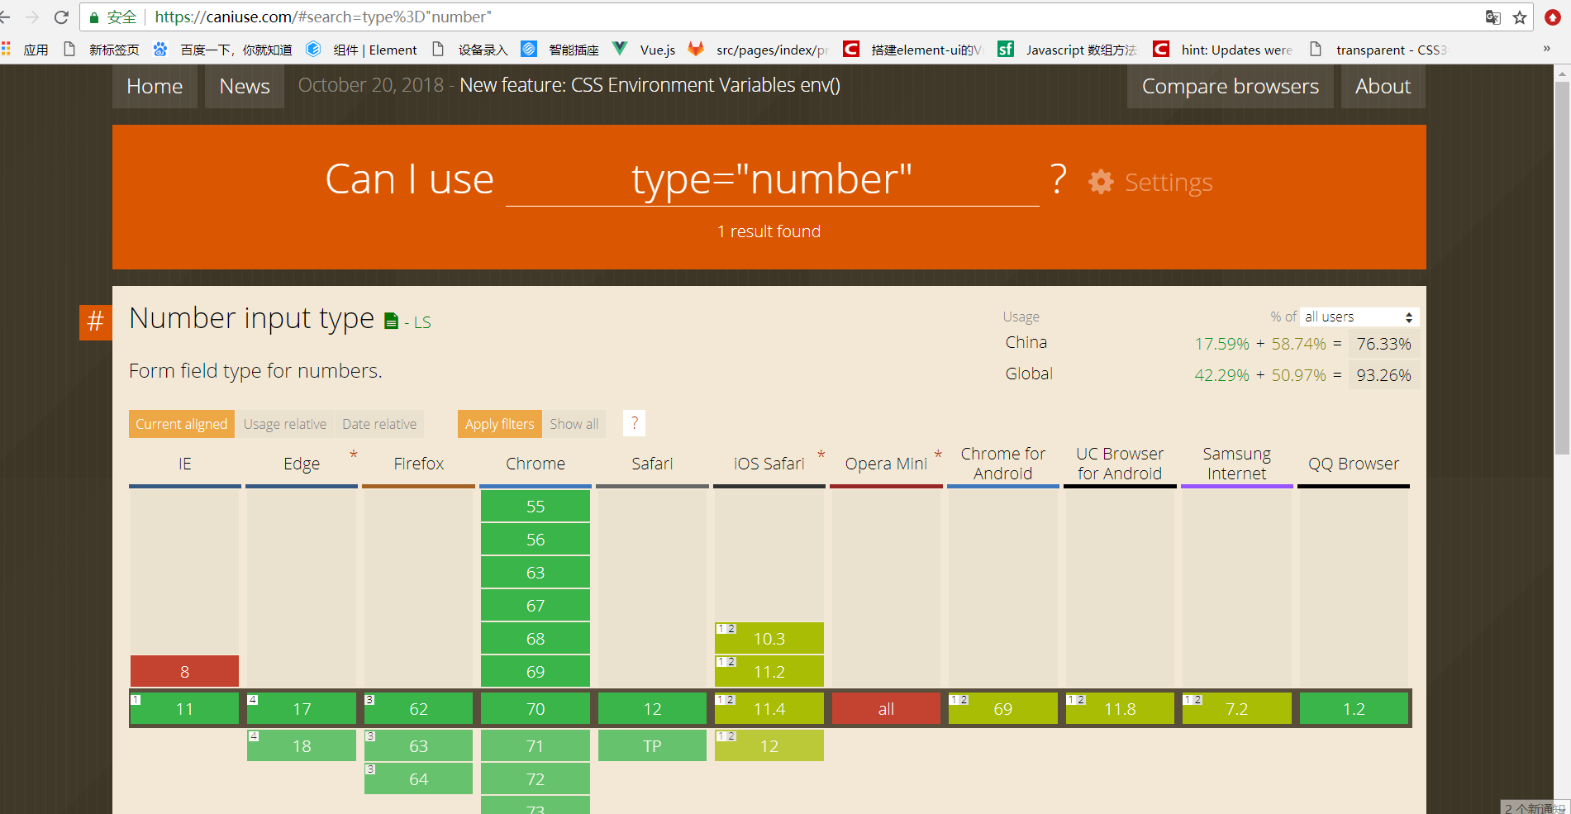Image resolution: width=1571 pixels, height=814 pixels.
Task: Select Usage relative view
Action: click(284, 424)
